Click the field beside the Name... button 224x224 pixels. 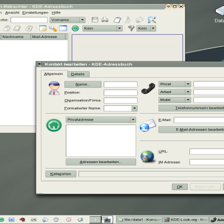[x=120, y=85]
